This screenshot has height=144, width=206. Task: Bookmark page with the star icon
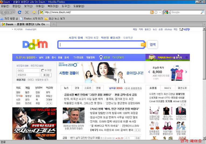156,12
